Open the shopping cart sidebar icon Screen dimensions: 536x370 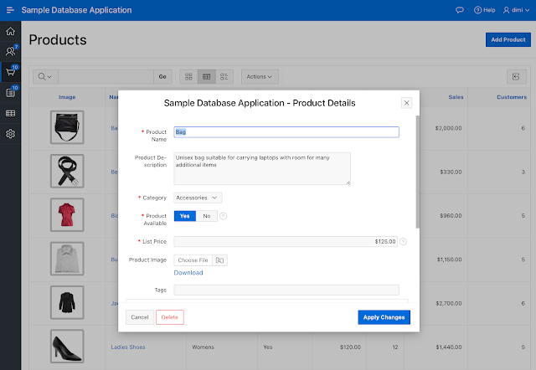pos(10,72)
